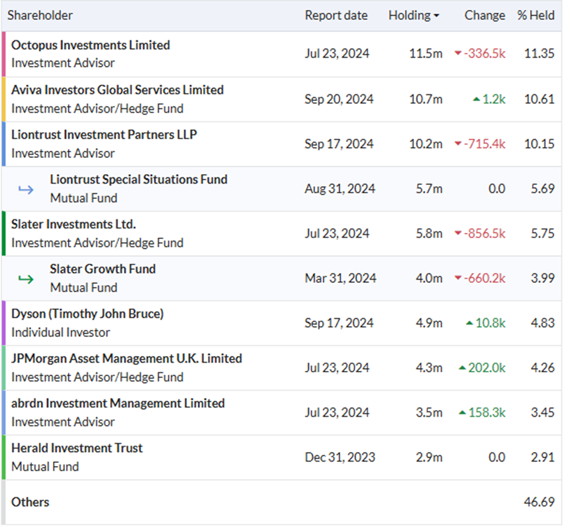The image size is (565, 526).
Task: Click the green sub-fund arrow beside Slater Growth Fund
Action: pos(26,279)
